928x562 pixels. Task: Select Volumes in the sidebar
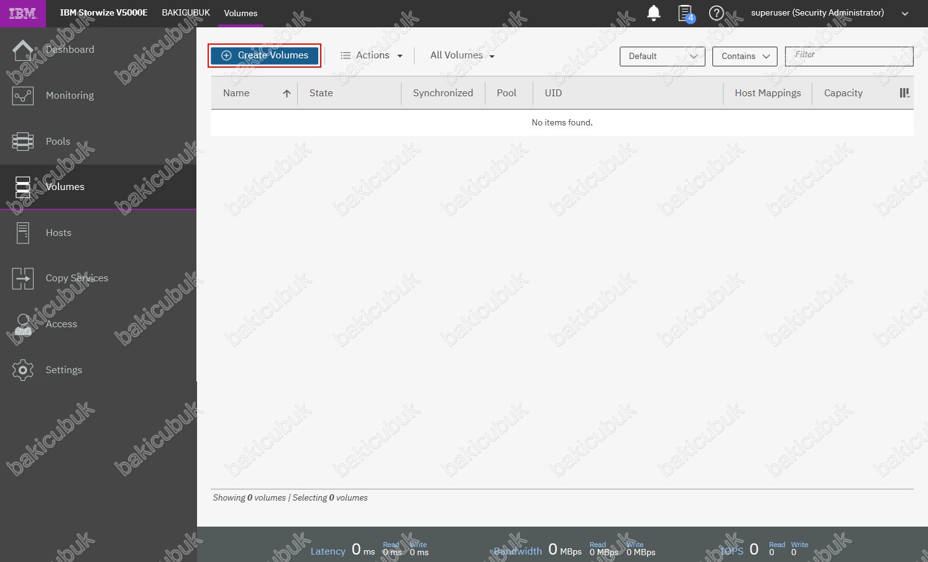(98, 187)
